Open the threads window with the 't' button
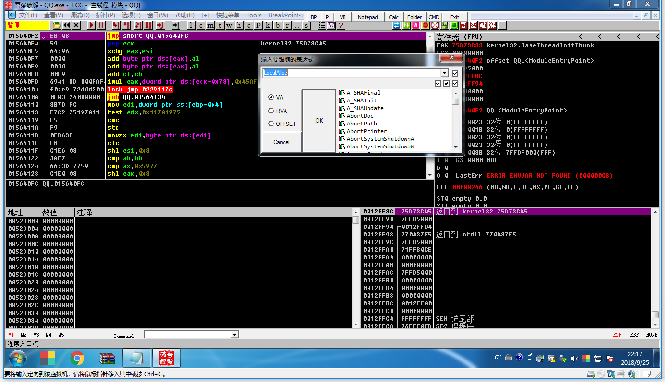Image resolution: width=665 pixels, height=382 pixels. pyautogui.click(x=220, y=25)
